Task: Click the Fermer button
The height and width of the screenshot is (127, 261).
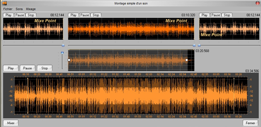Action: coord(250,123)
